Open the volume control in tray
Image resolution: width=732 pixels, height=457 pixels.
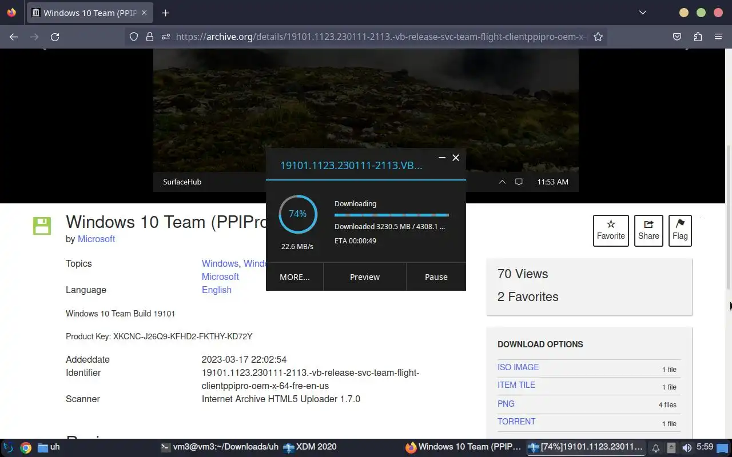coord(687,448)
